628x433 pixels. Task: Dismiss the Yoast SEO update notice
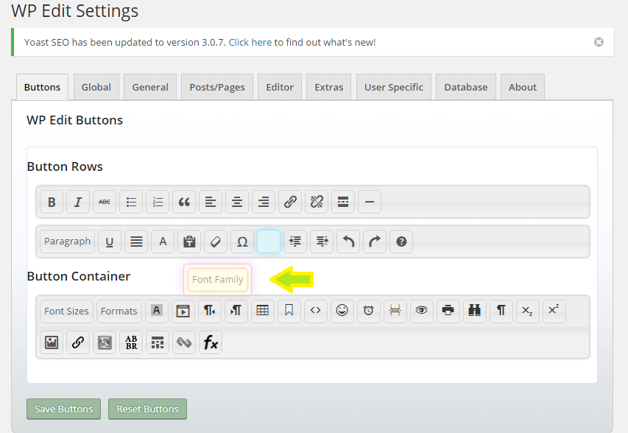pos(599,42)
